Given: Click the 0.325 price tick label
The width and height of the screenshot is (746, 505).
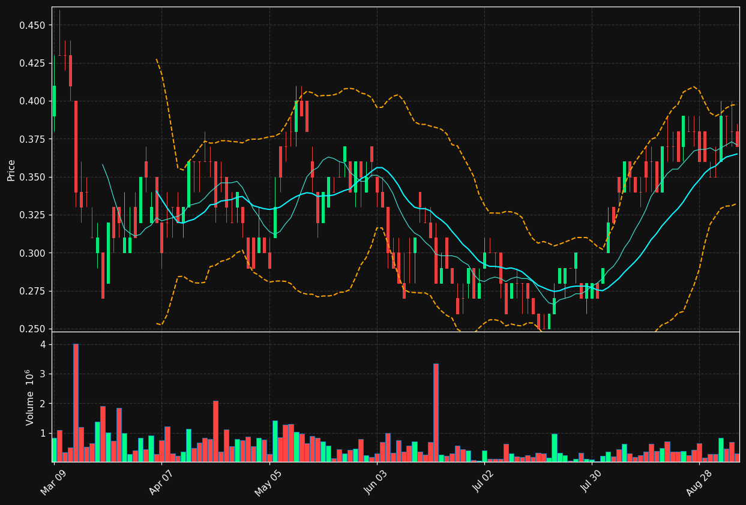Looking at the screenshot, I should pyautogui.click(x=31, y=215).
